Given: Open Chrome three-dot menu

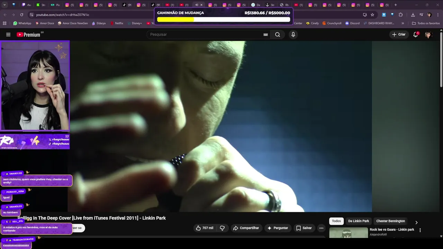Looking at the screenshot, I should 438,15.
